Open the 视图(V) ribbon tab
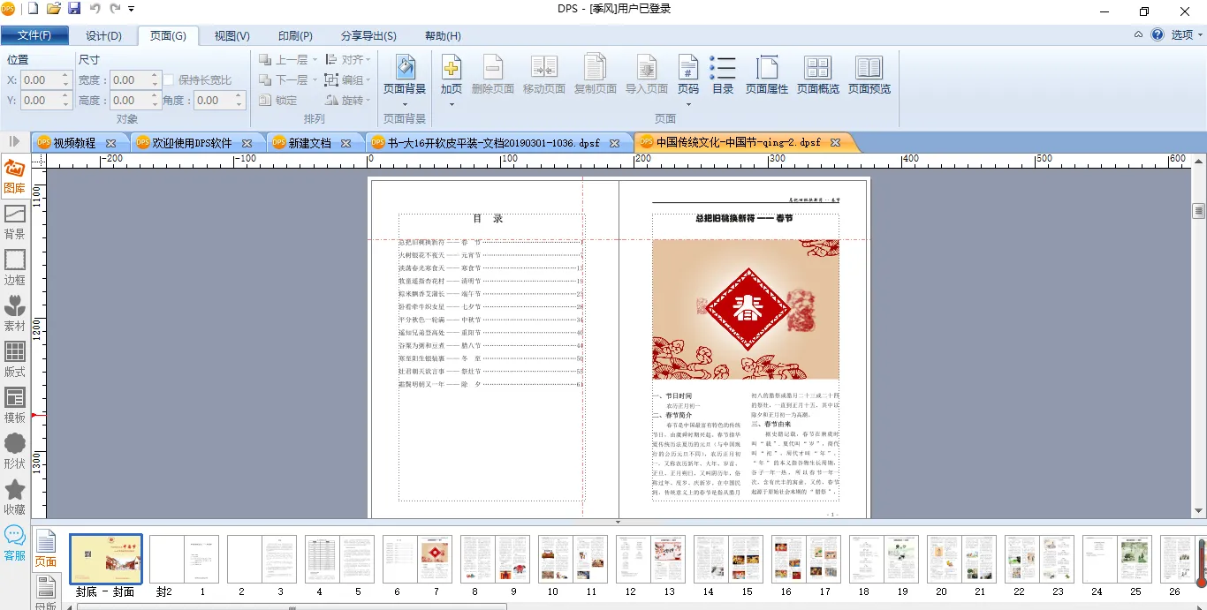 point(232,36)
